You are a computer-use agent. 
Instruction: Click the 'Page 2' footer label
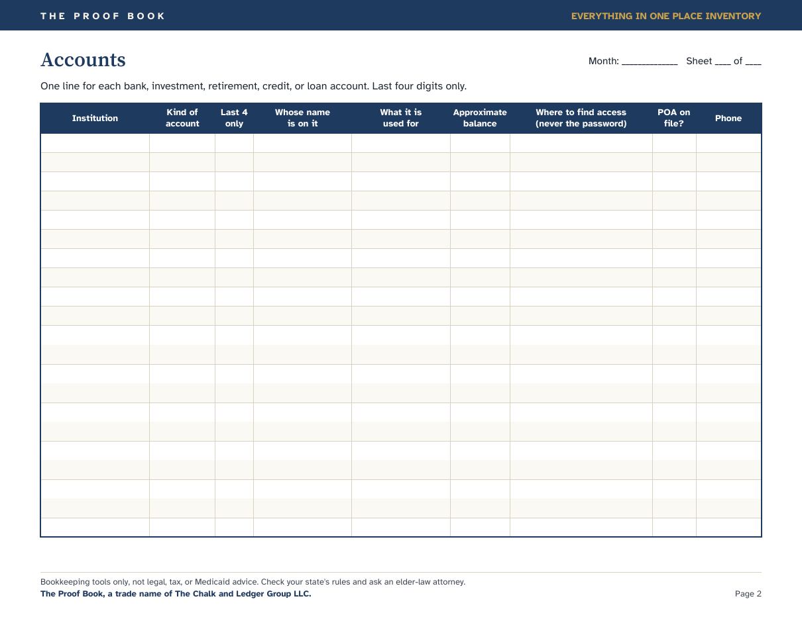(x=748, y=594)
